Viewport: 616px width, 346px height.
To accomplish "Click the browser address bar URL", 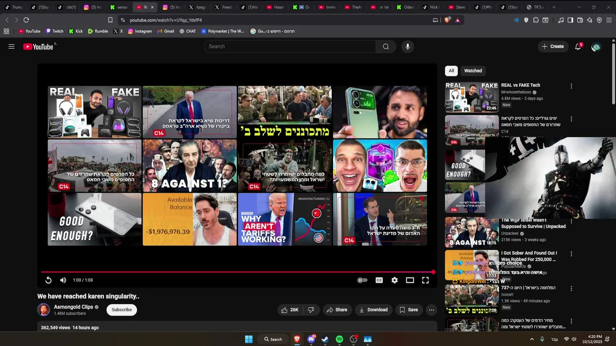I will [166, 20].
